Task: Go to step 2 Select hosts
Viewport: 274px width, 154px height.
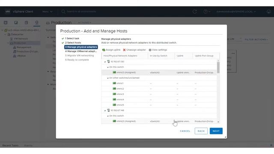Action: pos(73,43)
